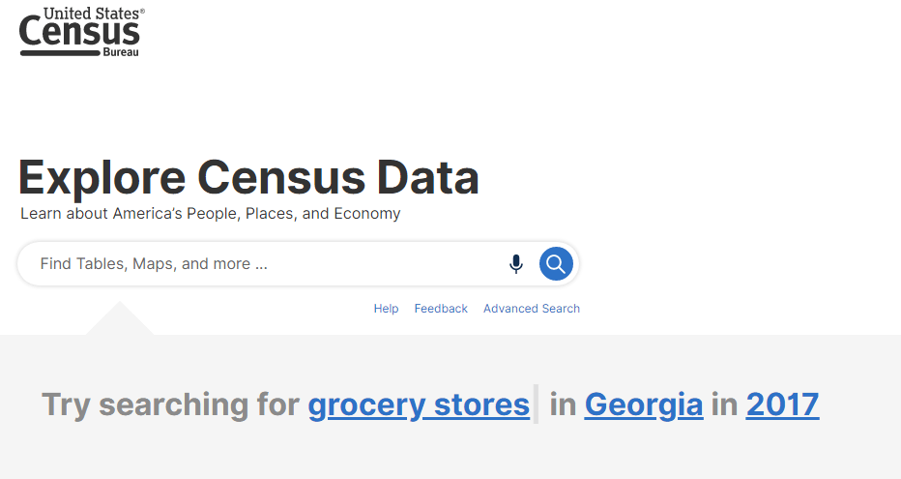Image resolution: width=901 pixels, height=479 pixels.
Task: Open the Help link
Action: tap(386, 309)
